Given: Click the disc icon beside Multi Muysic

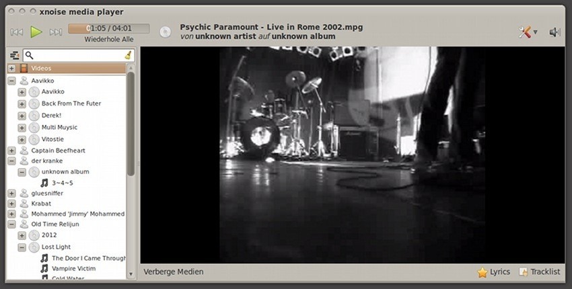Looking at the screenshot, I should pyautogui.click(x=34, y=128).
